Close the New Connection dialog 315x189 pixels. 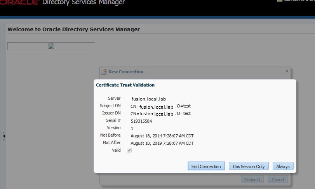tap(287, 71)
